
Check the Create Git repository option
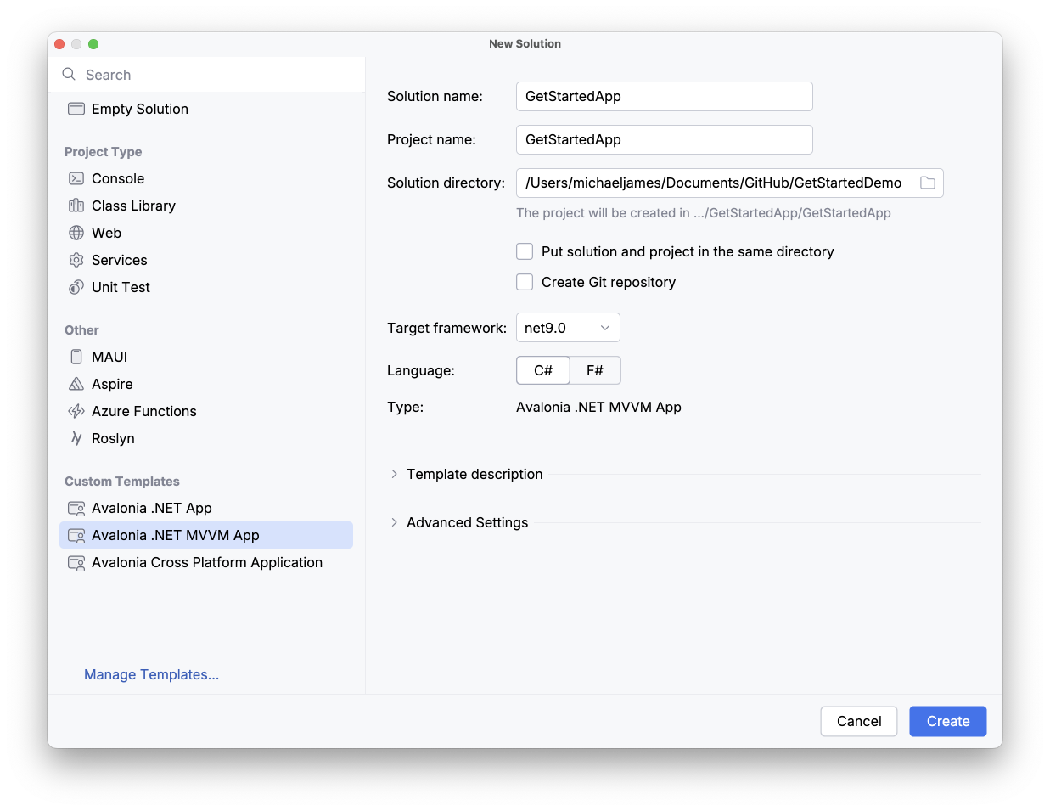coord(525,282)
